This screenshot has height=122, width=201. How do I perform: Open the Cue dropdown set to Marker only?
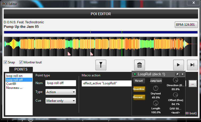click(x=61, y=101)
